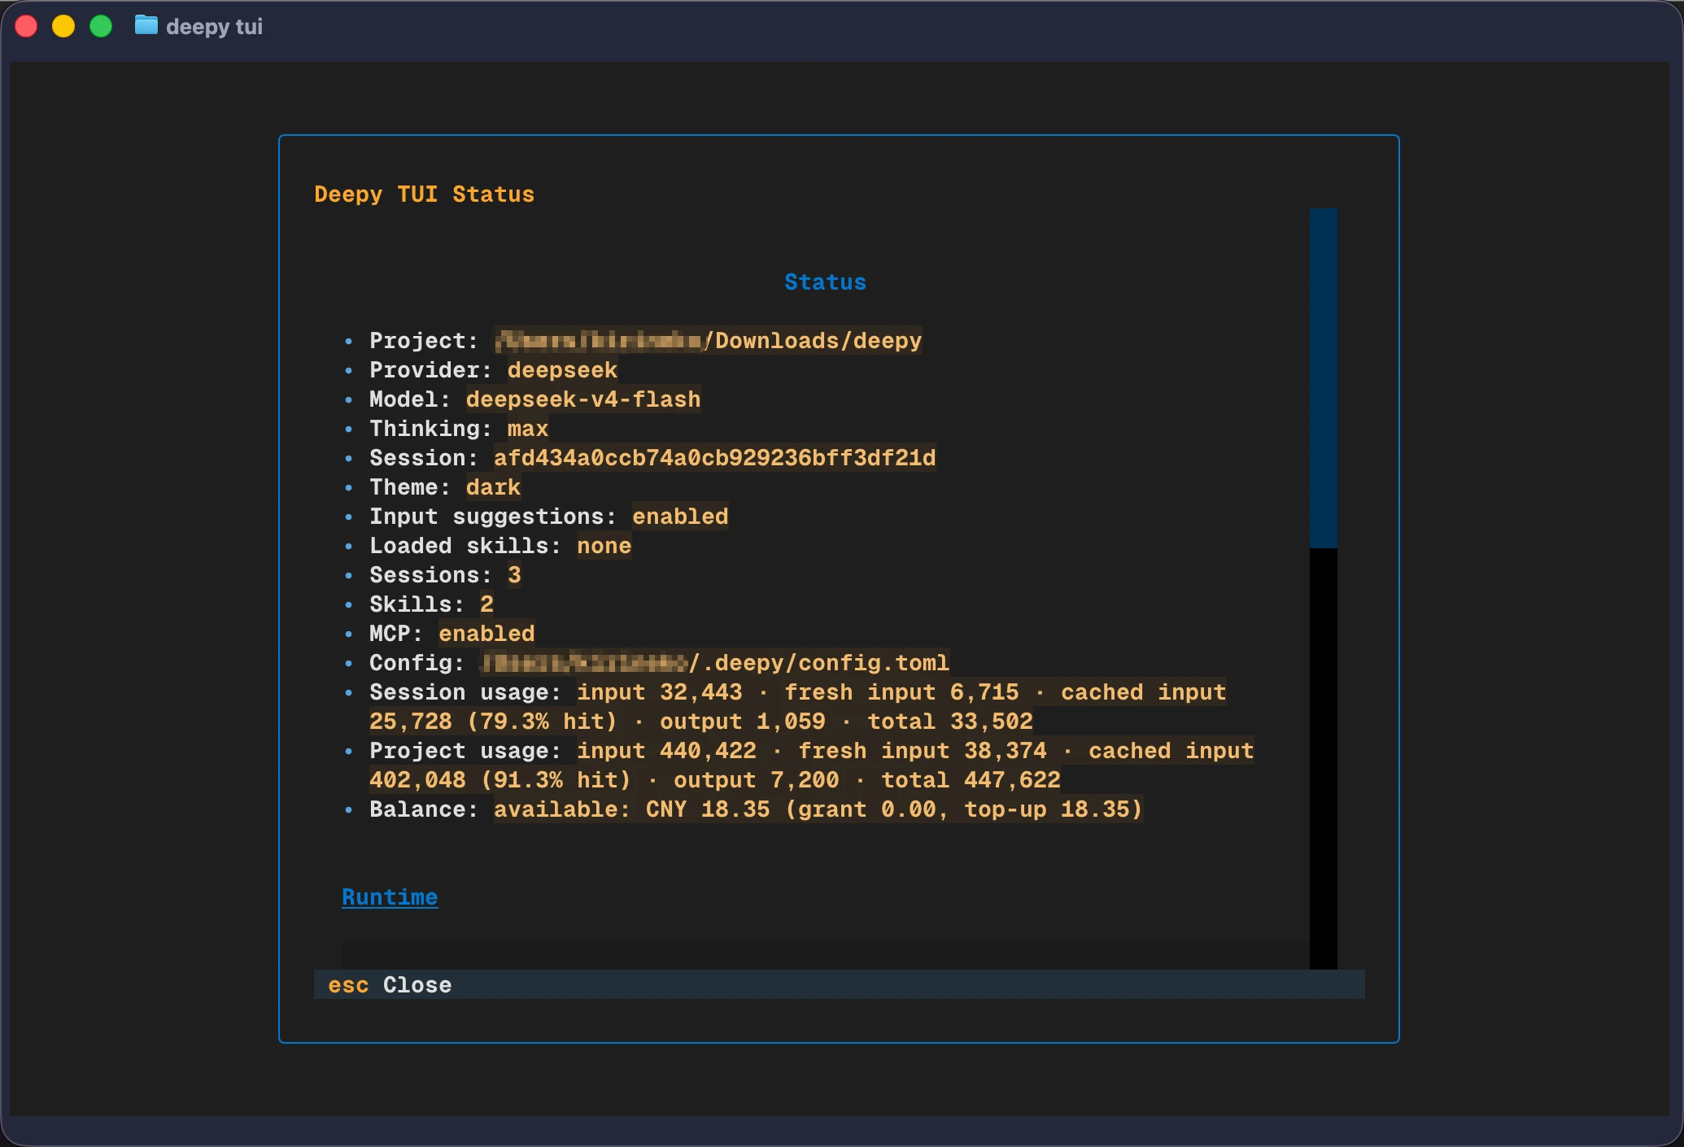Image resolution: width=1684 pixels, height=1147 pixels.
Task: Select the Session ID afd434a0ccb74a0cb929236bff3df21d
Action: click(x=714, y=457)
